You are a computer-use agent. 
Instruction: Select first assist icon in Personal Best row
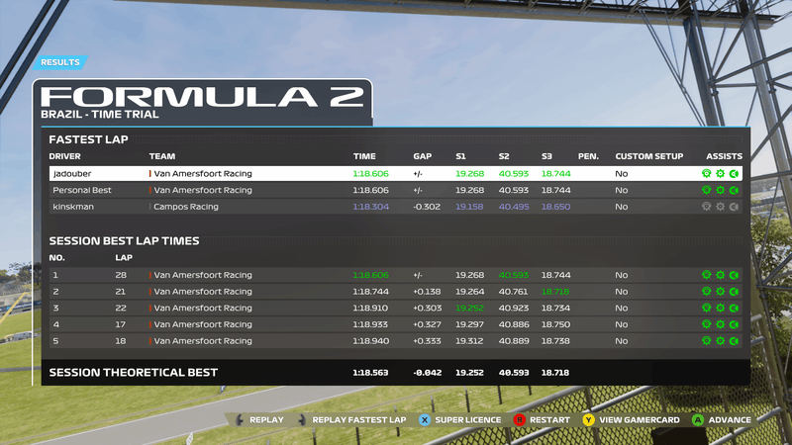pos(706,190)
